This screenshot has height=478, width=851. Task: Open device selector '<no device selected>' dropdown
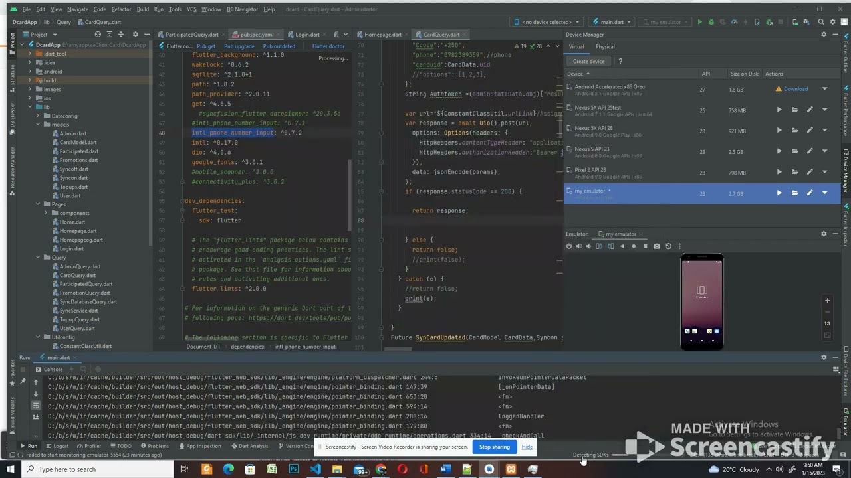coord(547,22)
